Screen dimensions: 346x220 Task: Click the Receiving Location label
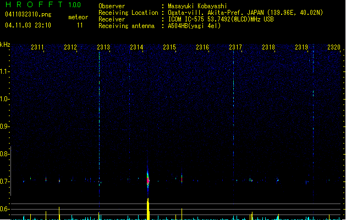128,13
